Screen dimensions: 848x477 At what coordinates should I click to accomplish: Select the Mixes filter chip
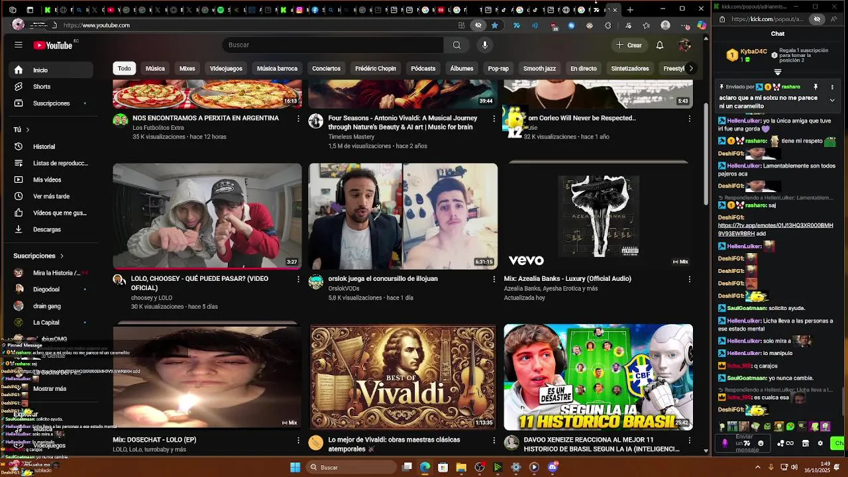[x=187, y=68]
